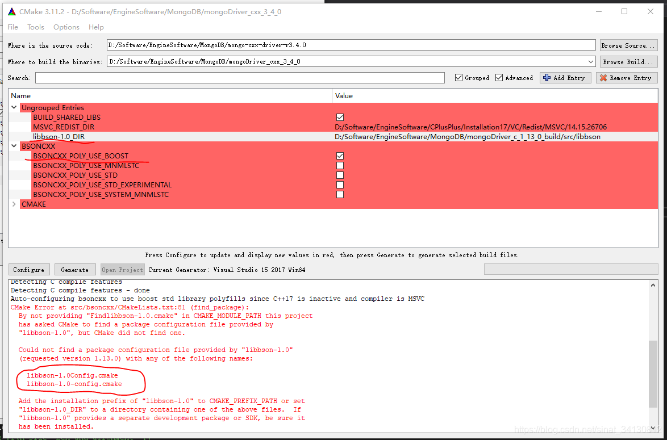Click the plus icon on Add Entry

point(547,78)
